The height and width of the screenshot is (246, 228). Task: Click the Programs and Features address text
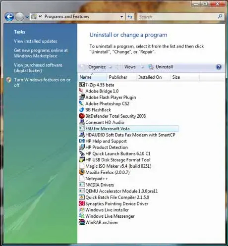(x=67, y=16)
